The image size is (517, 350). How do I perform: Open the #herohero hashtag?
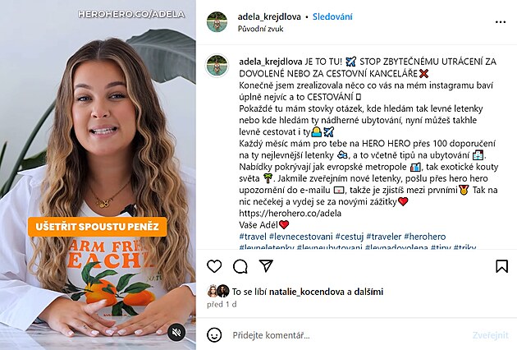coord(425,237)
